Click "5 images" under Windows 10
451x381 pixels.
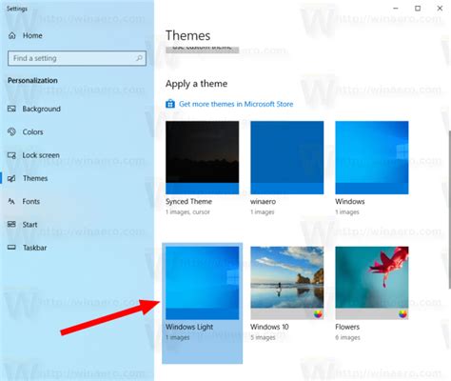click(x=263, y=337)
